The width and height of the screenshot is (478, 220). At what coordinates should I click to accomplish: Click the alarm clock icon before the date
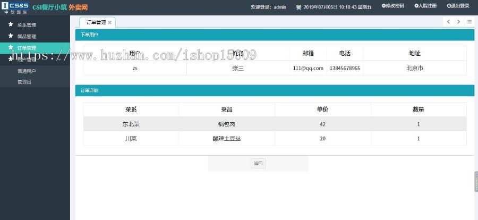pyautogui.click(x=298, y=7)
